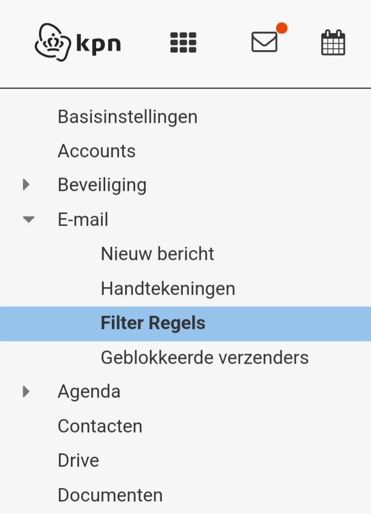The width and height of the screenshot is (371, 514).
Task: Check the unread mail notification badge
Action: coord(282,29)
